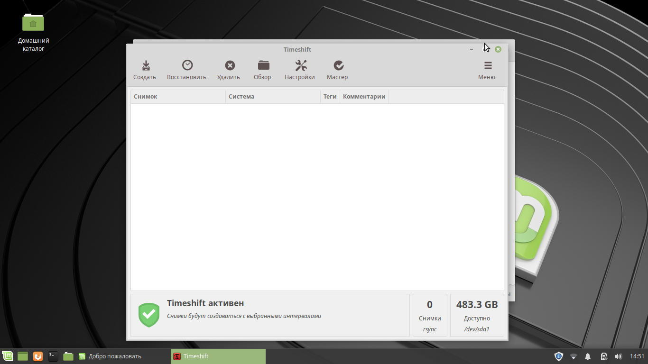The image size is (648, 364).
Task: Click the Timeshift taskbar button
Action: [x=218, y=356]
